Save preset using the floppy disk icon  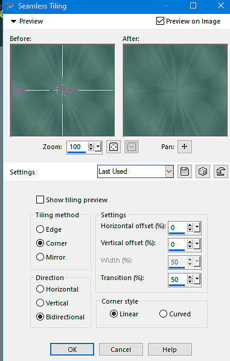pyautogui.click(x=185, y=171)
